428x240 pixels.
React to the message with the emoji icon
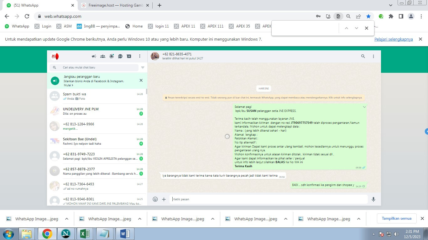click(227, 137)
